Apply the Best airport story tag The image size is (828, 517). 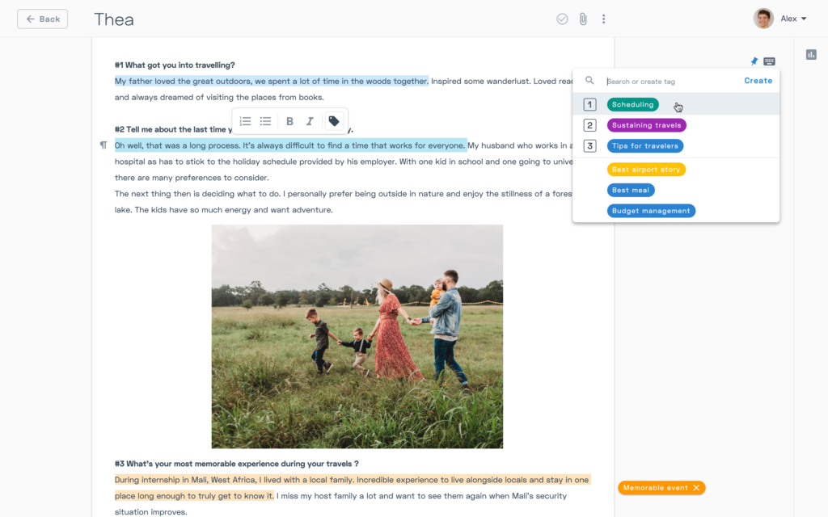[646, 170]
